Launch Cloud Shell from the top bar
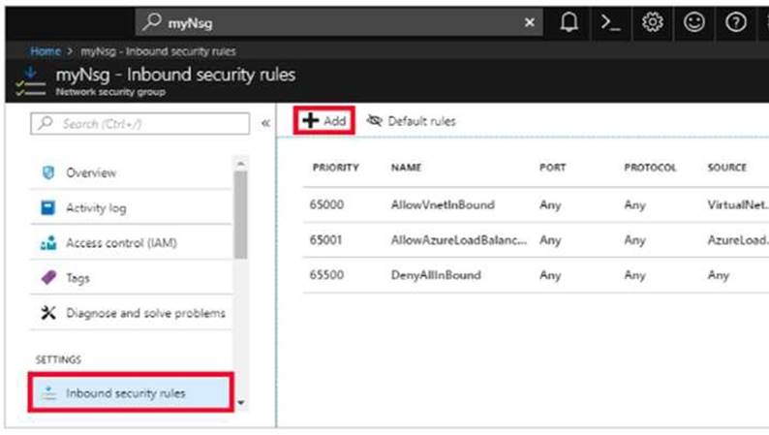The height and width of the screenshot is (435, 769). click(x=610, y=22)
